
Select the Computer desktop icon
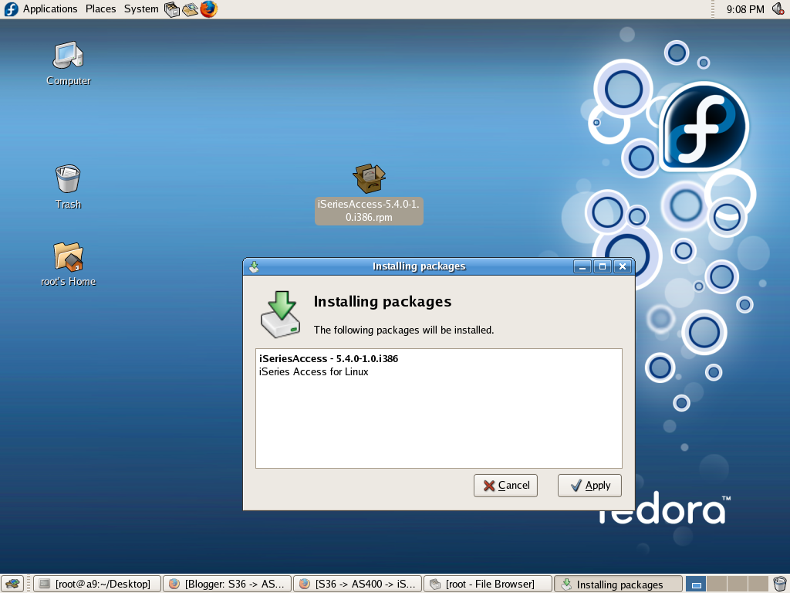point(69,63)
